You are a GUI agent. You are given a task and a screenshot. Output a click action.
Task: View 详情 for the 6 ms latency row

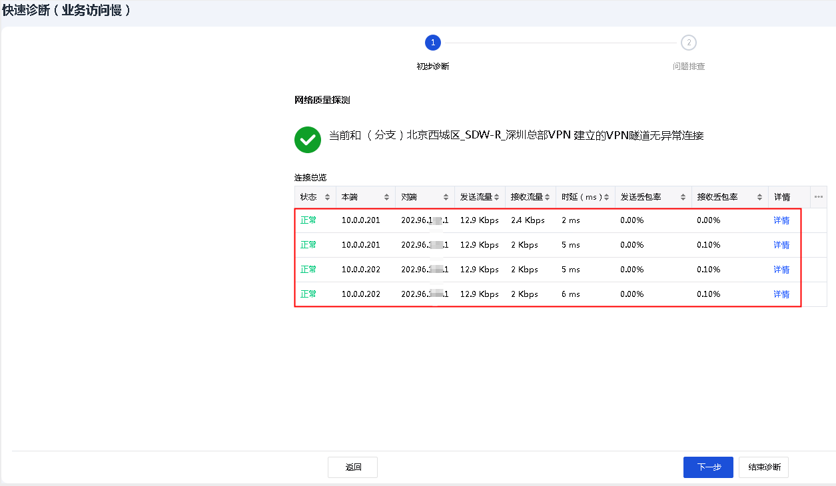coord(781,294)
